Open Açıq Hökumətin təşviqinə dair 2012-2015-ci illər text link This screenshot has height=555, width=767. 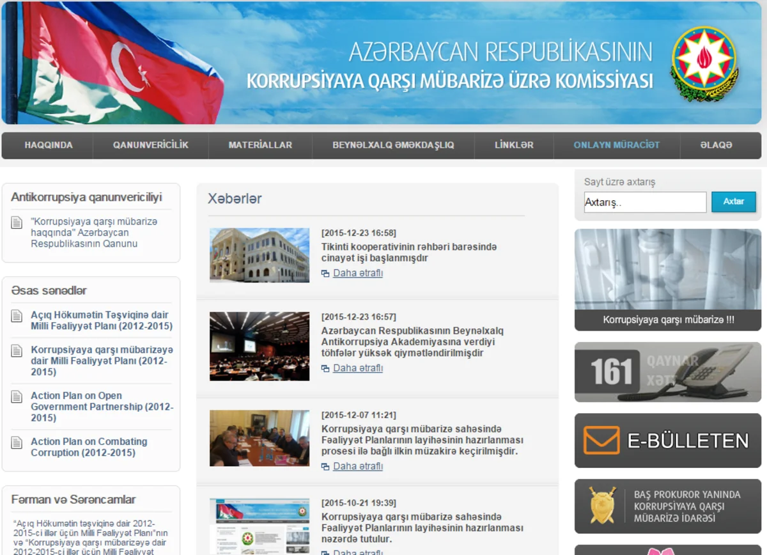[91, 538]
